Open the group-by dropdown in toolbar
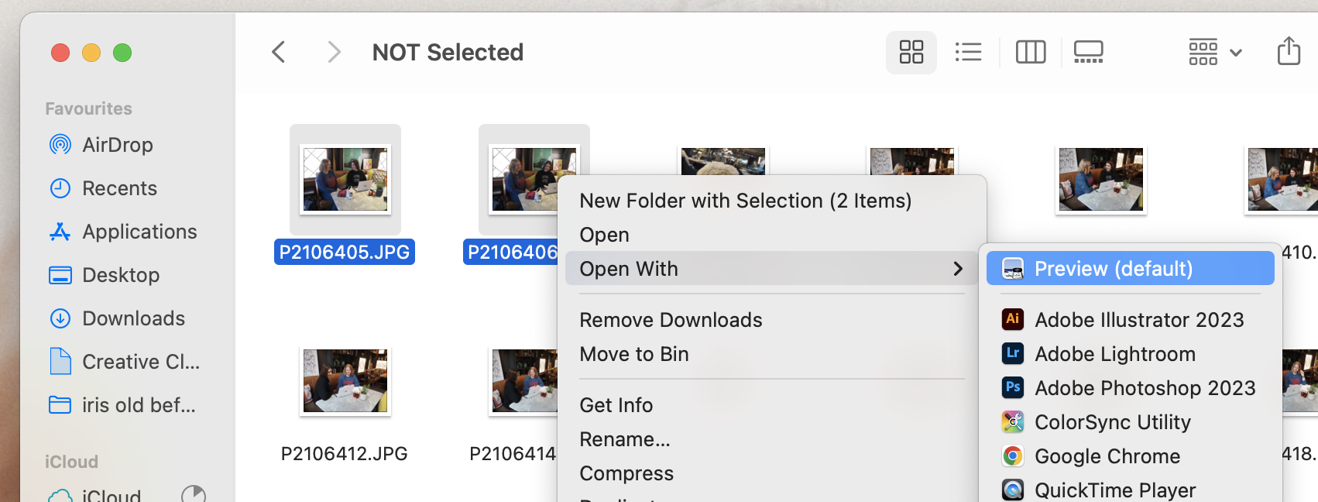The height and width of the screenshot is (502, 1318). pos(1215,52)
